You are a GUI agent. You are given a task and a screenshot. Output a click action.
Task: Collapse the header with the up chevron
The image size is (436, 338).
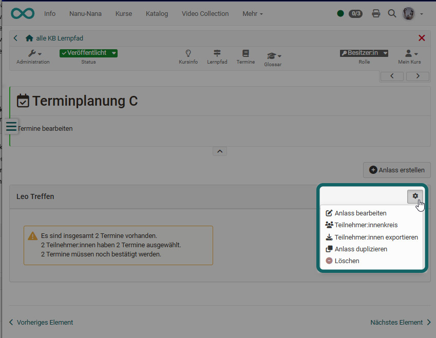[220, 151]
